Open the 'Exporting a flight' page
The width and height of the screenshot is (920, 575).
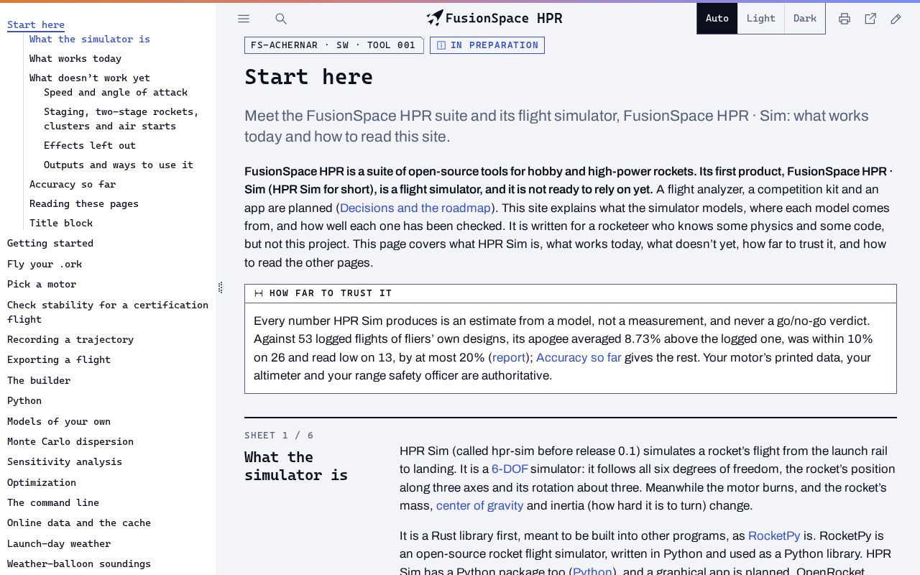point(59,359)
